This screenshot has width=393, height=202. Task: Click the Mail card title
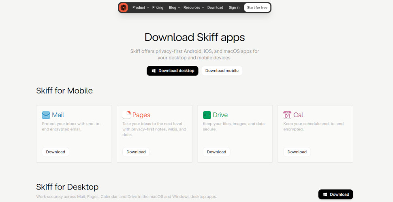[58, 115]
